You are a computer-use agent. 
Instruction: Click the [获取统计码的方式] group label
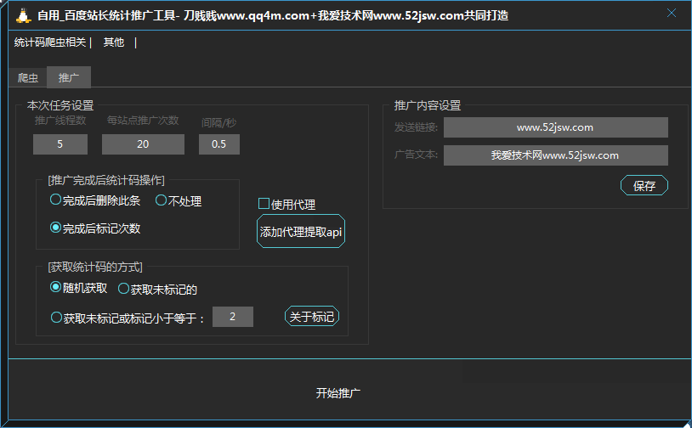(x=95, y=267)
